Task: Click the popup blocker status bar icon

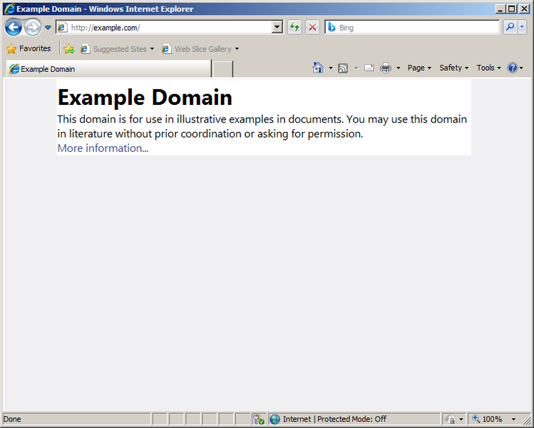Action: 259,419
